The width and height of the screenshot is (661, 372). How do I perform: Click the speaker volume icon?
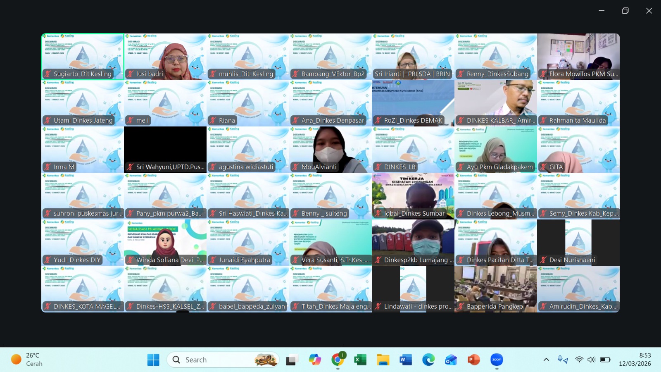coord(591,360)
